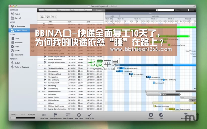The width and height of the screenshot is (207, 129).
Task: Select the Project timeline scale
Action: point(99,10)
